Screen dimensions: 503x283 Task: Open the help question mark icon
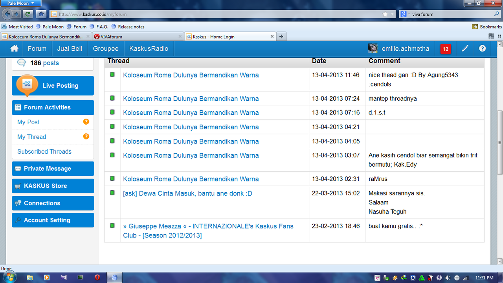[482, 49]
